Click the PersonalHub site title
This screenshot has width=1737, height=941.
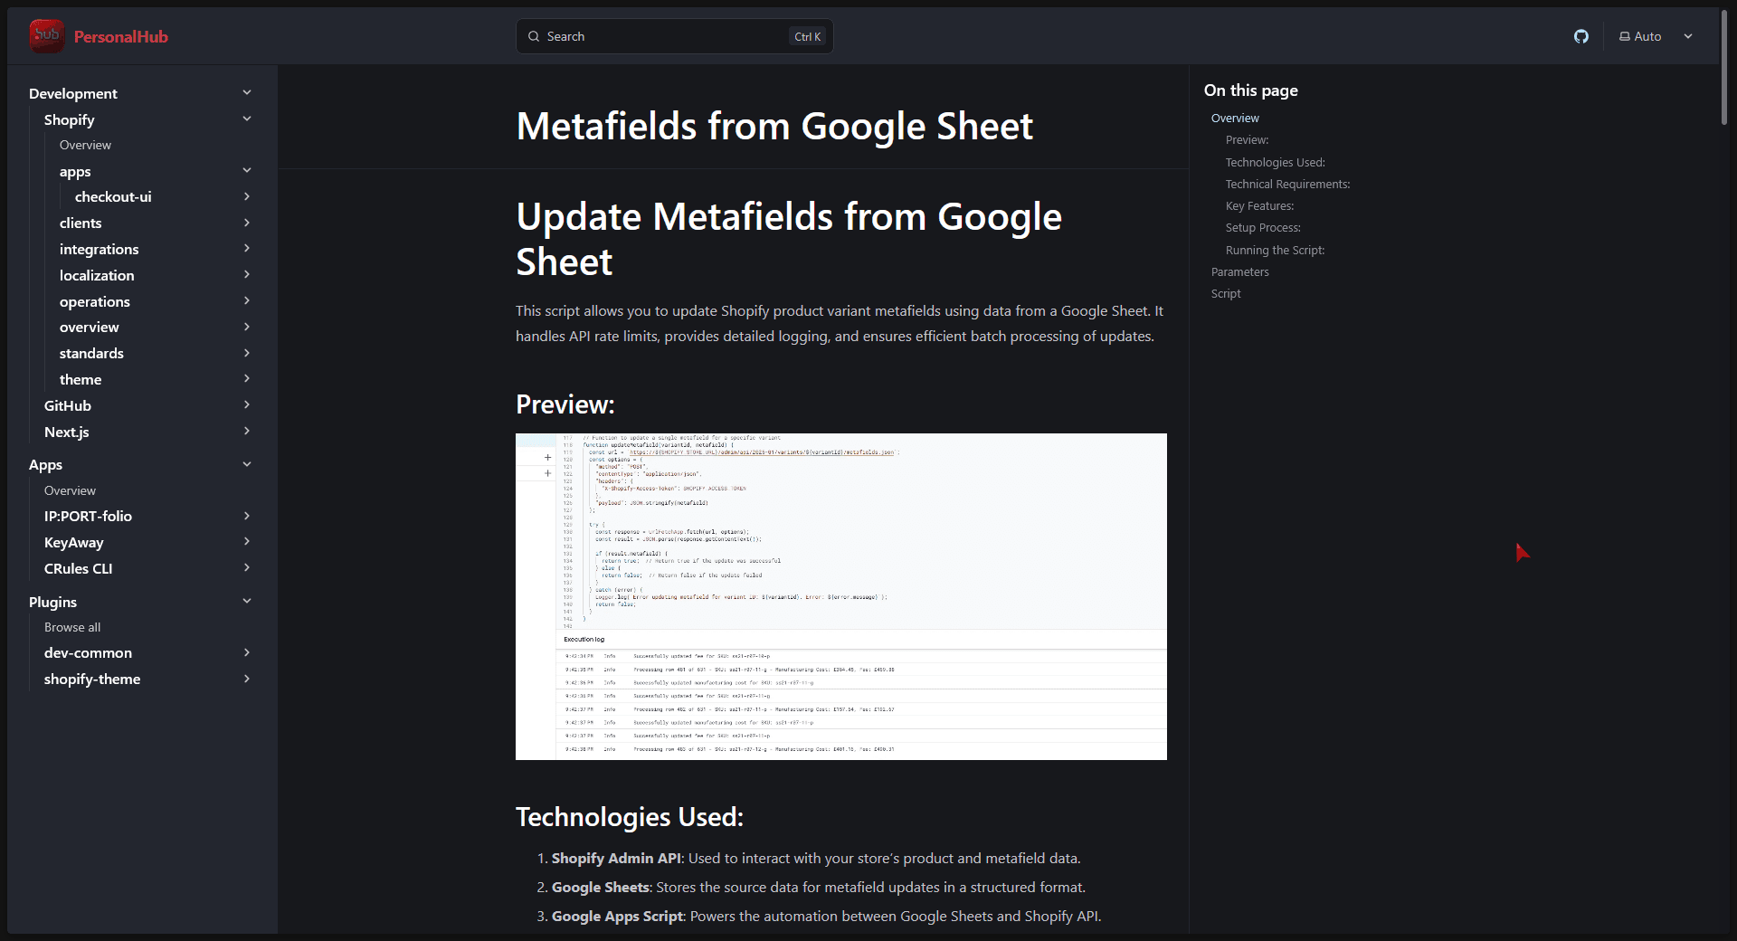click(x=121, y=36)
